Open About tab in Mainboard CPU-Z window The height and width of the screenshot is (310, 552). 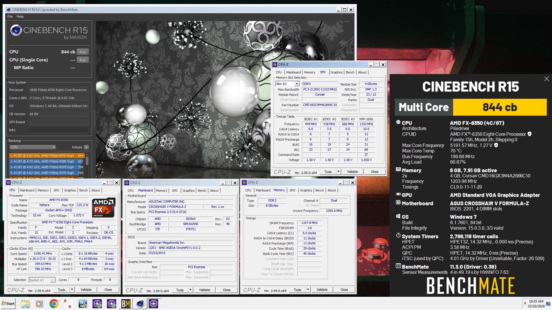pyautogui.click(x=214, y=191)
